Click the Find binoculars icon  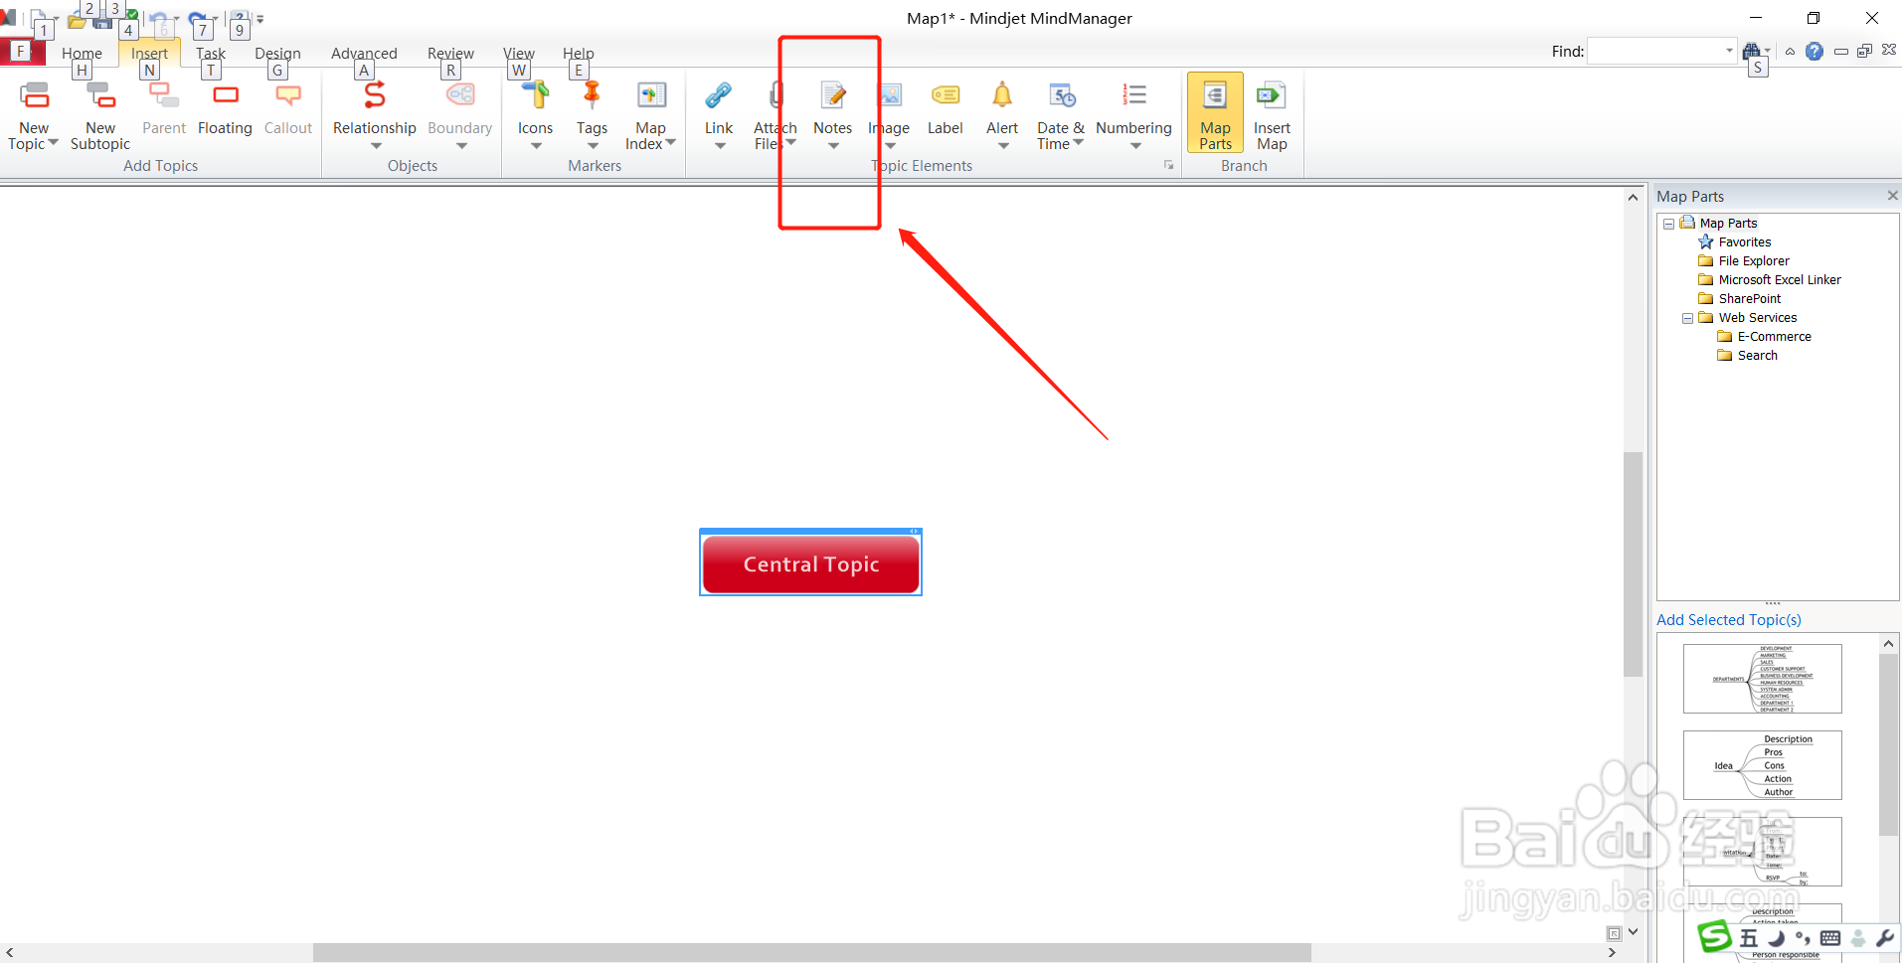coord(1752,50)
